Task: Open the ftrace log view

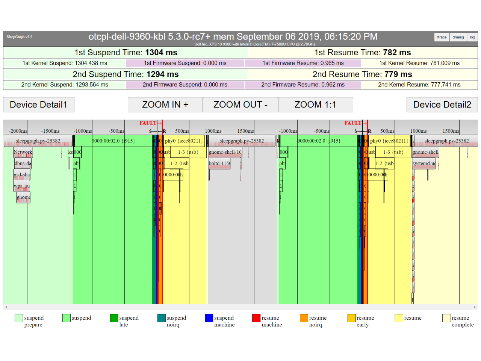Action: point(442,37)
